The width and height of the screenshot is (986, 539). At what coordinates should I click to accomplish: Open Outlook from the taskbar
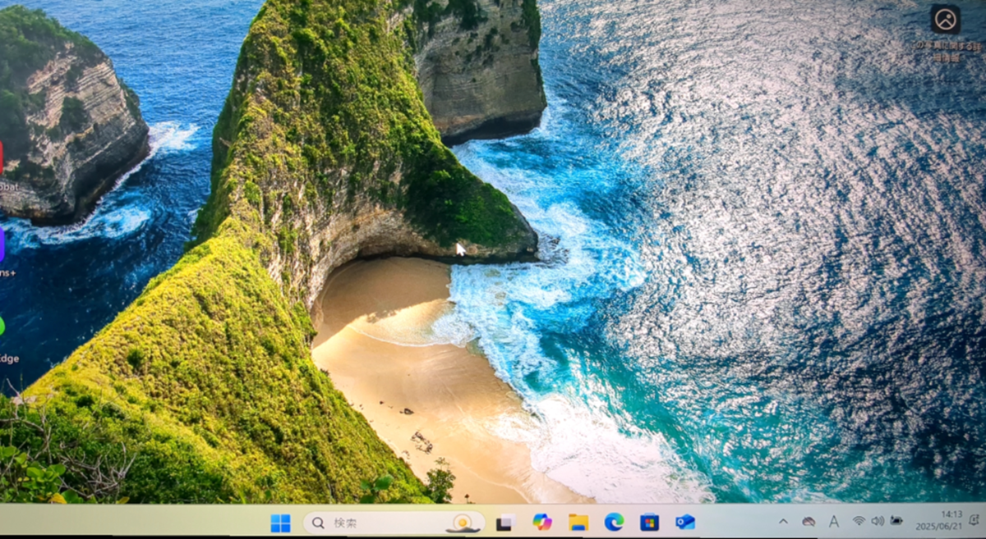click(x=685, y=522)
